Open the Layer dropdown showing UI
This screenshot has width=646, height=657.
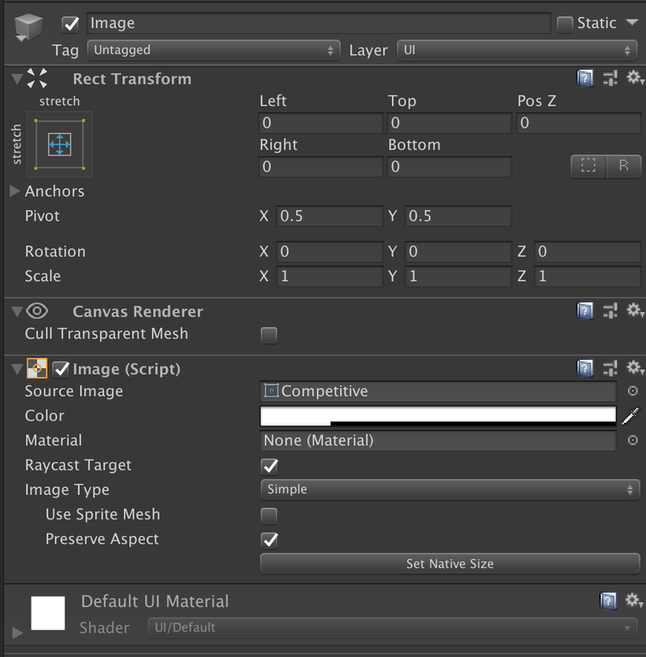tap(517, 50)
